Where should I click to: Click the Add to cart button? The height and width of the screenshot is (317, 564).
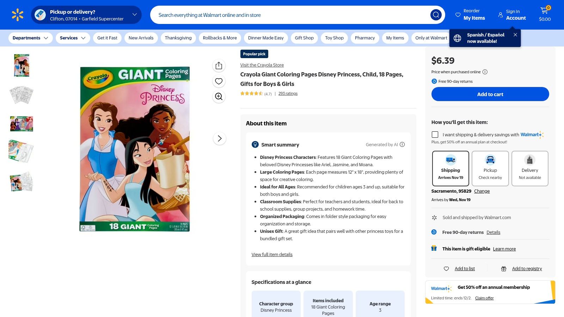click(x=490, y=94)
